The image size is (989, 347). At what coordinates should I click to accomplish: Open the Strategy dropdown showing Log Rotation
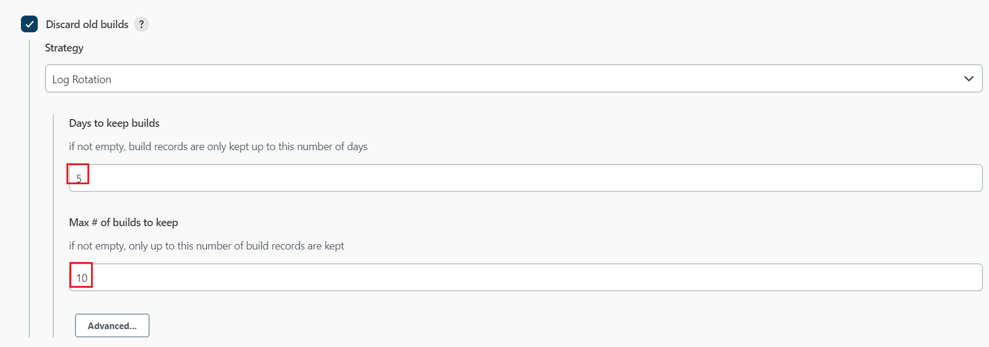click(514, 78)
